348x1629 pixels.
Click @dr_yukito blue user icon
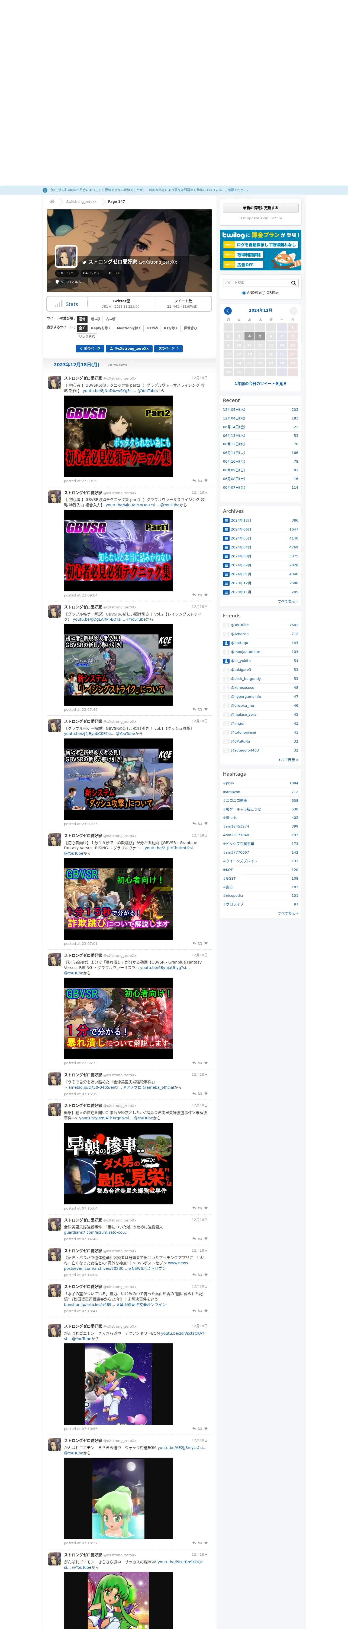[226, 661]
